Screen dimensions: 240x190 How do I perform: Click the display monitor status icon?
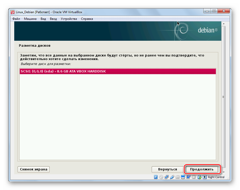[x=183, y=177]
